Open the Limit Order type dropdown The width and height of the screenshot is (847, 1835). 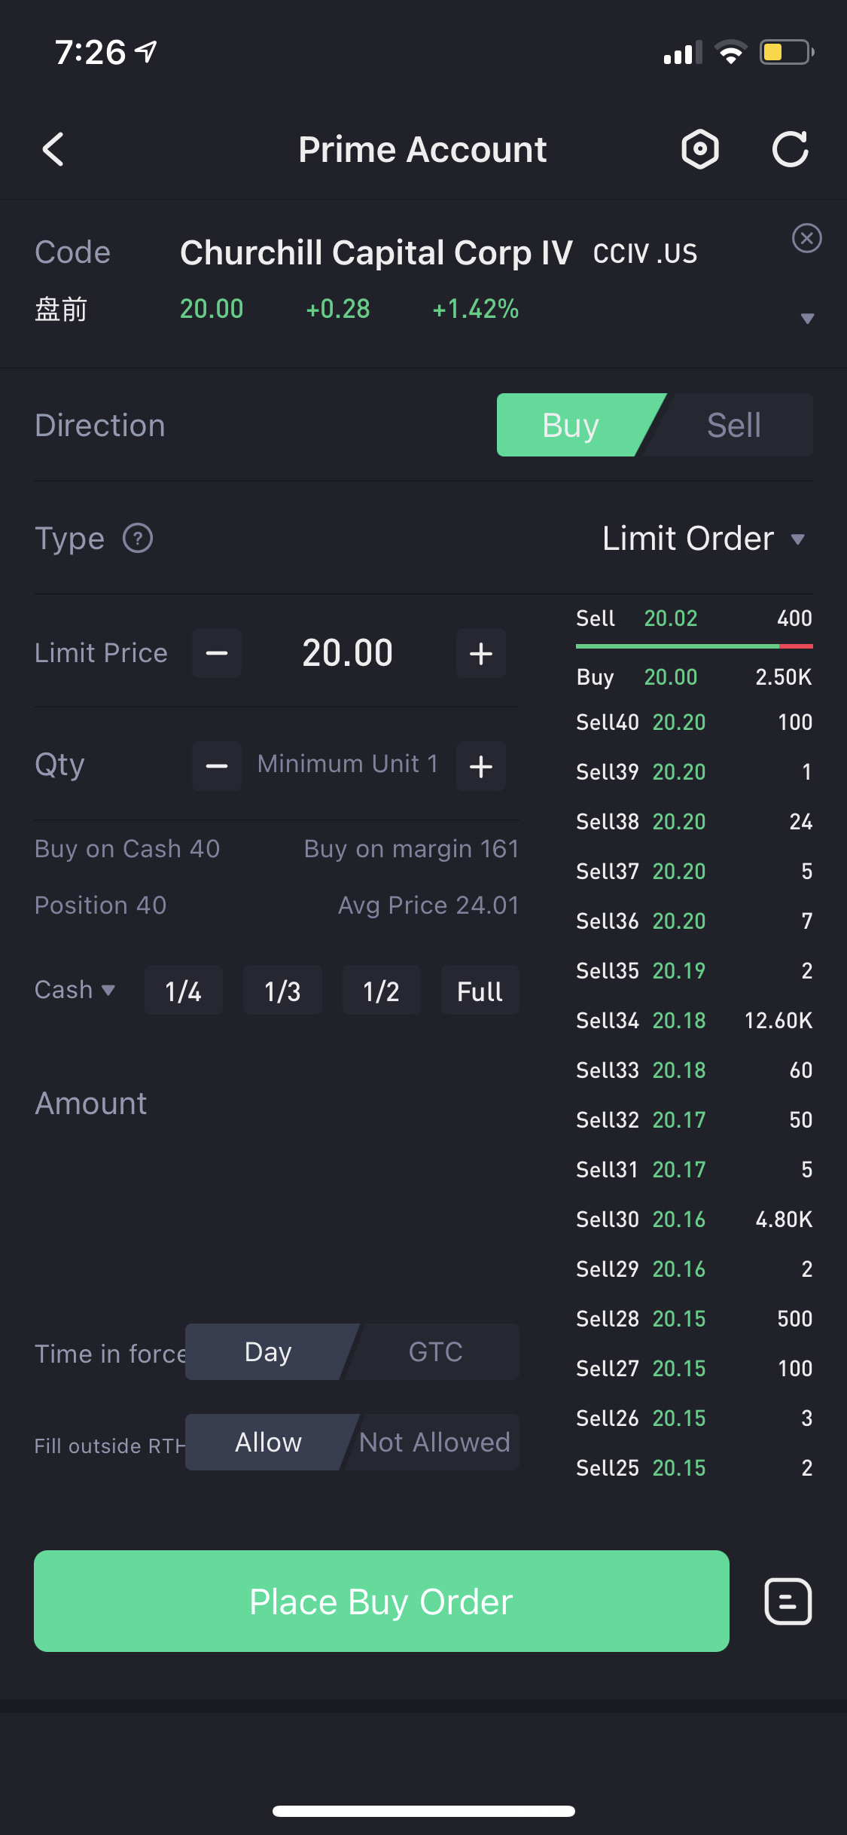coord(702,539)
